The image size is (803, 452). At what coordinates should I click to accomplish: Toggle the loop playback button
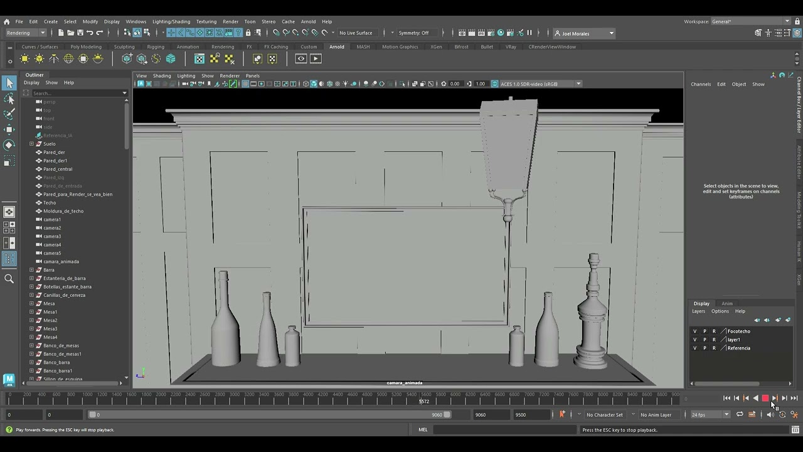coord(740,415)
